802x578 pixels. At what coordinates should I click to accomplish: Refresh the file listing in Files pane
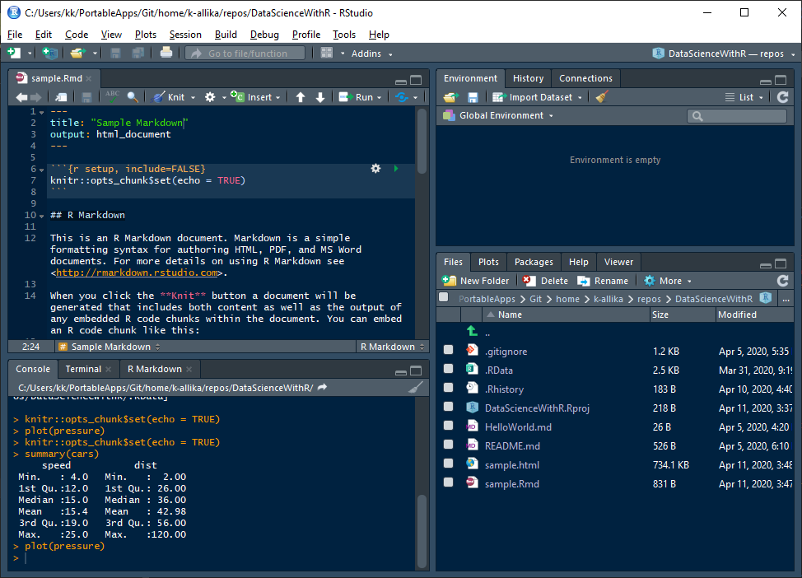click(x=781, y=280)
